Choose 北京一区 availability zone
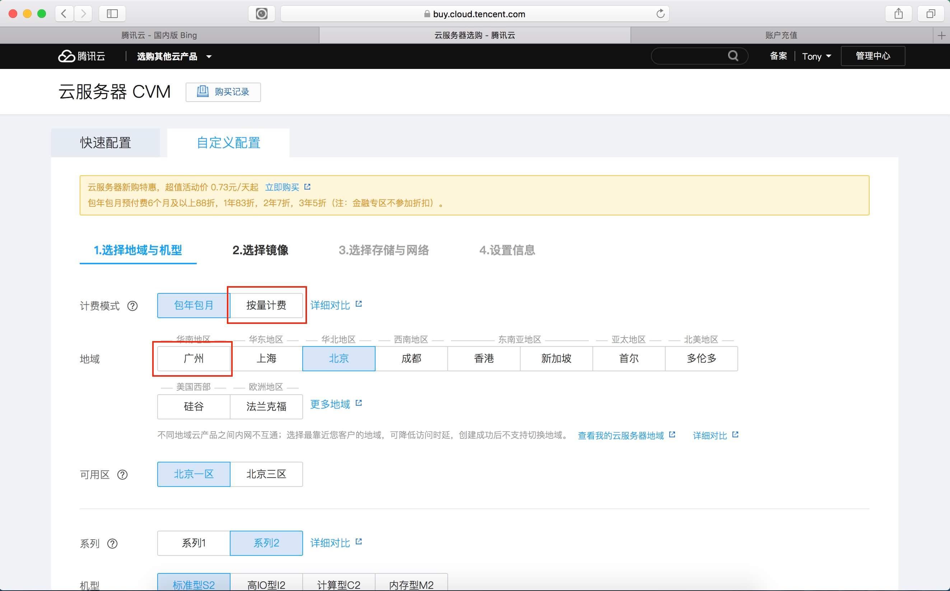950x591 pixels. pos(194,474)
